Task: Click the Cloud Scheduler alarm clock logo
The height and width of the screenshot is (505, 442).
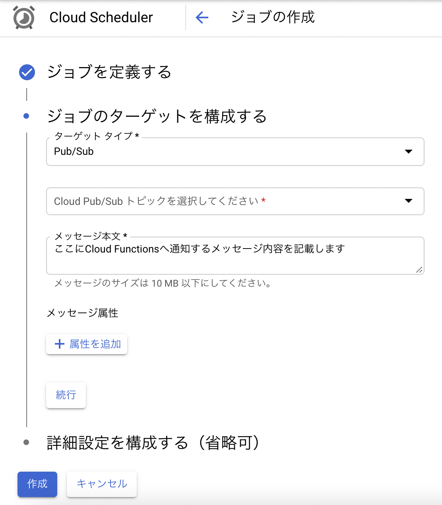Action: 24,17
